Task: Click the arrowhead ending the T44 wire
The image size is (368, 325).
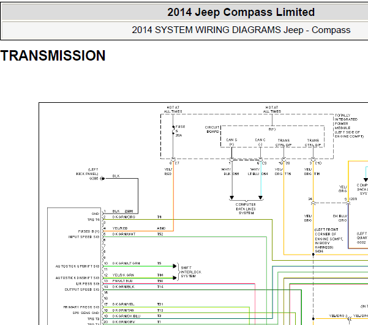Action: pos(175,278)
